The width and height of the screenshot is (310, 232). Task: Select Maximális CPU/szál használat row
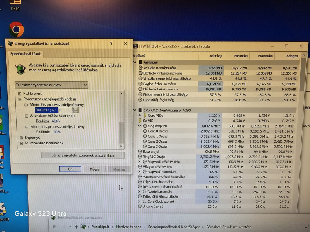(x=215, y=177)
